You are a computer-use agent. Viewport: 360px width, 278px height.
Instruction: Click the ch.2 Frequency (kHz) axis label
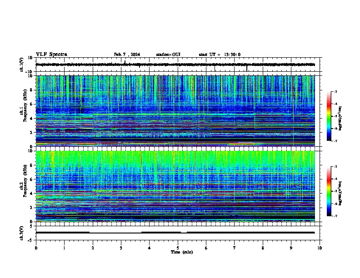(24, 181)
